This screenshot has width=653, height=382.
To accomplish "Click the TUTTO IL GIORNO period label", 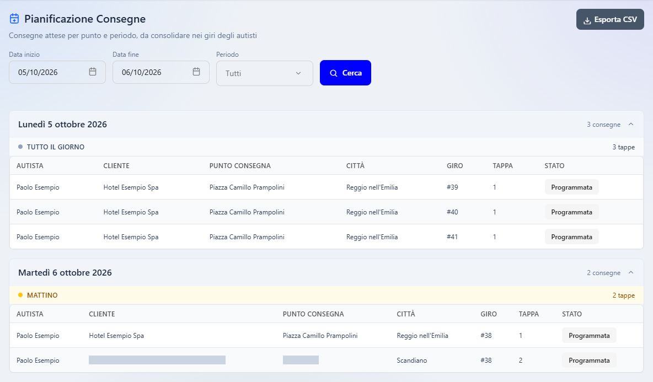I will tap(55, 147).
